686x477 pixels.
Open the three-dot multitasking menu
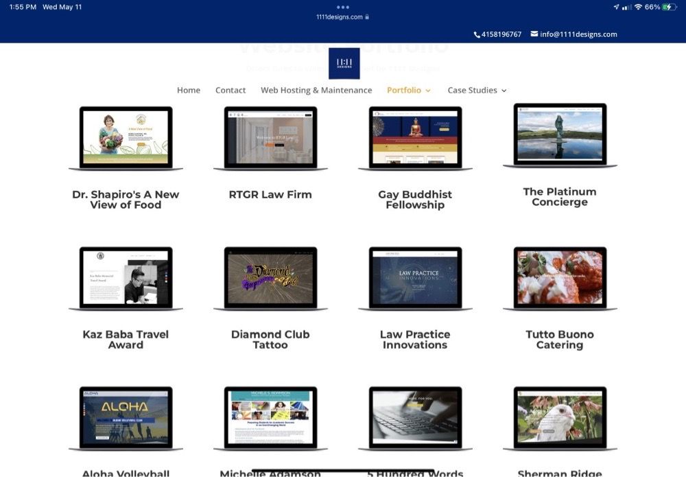(343, 7)
